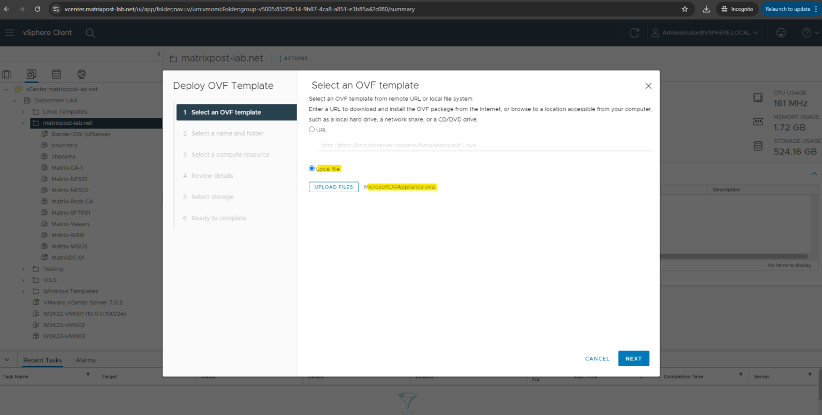822x415 pixels.
Task: Open search with the magnifier icon
Action: coord(90,33)
